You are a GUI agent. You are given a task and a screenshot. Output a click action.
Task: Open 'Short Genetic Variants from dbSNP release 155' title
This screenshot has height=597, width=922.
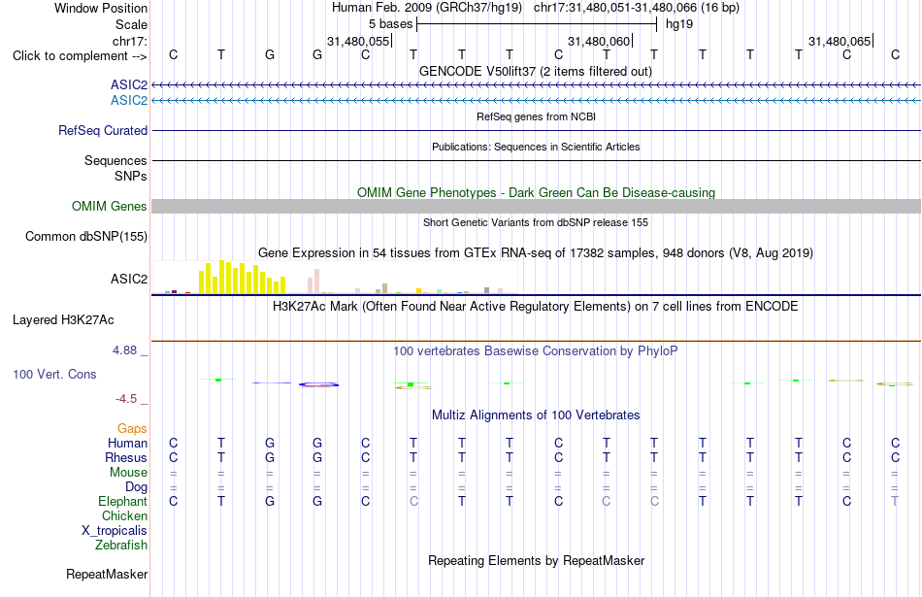536,222
